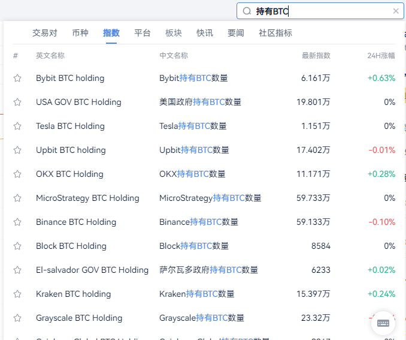Star the Upbit BTC holding index

click(17, 150)
